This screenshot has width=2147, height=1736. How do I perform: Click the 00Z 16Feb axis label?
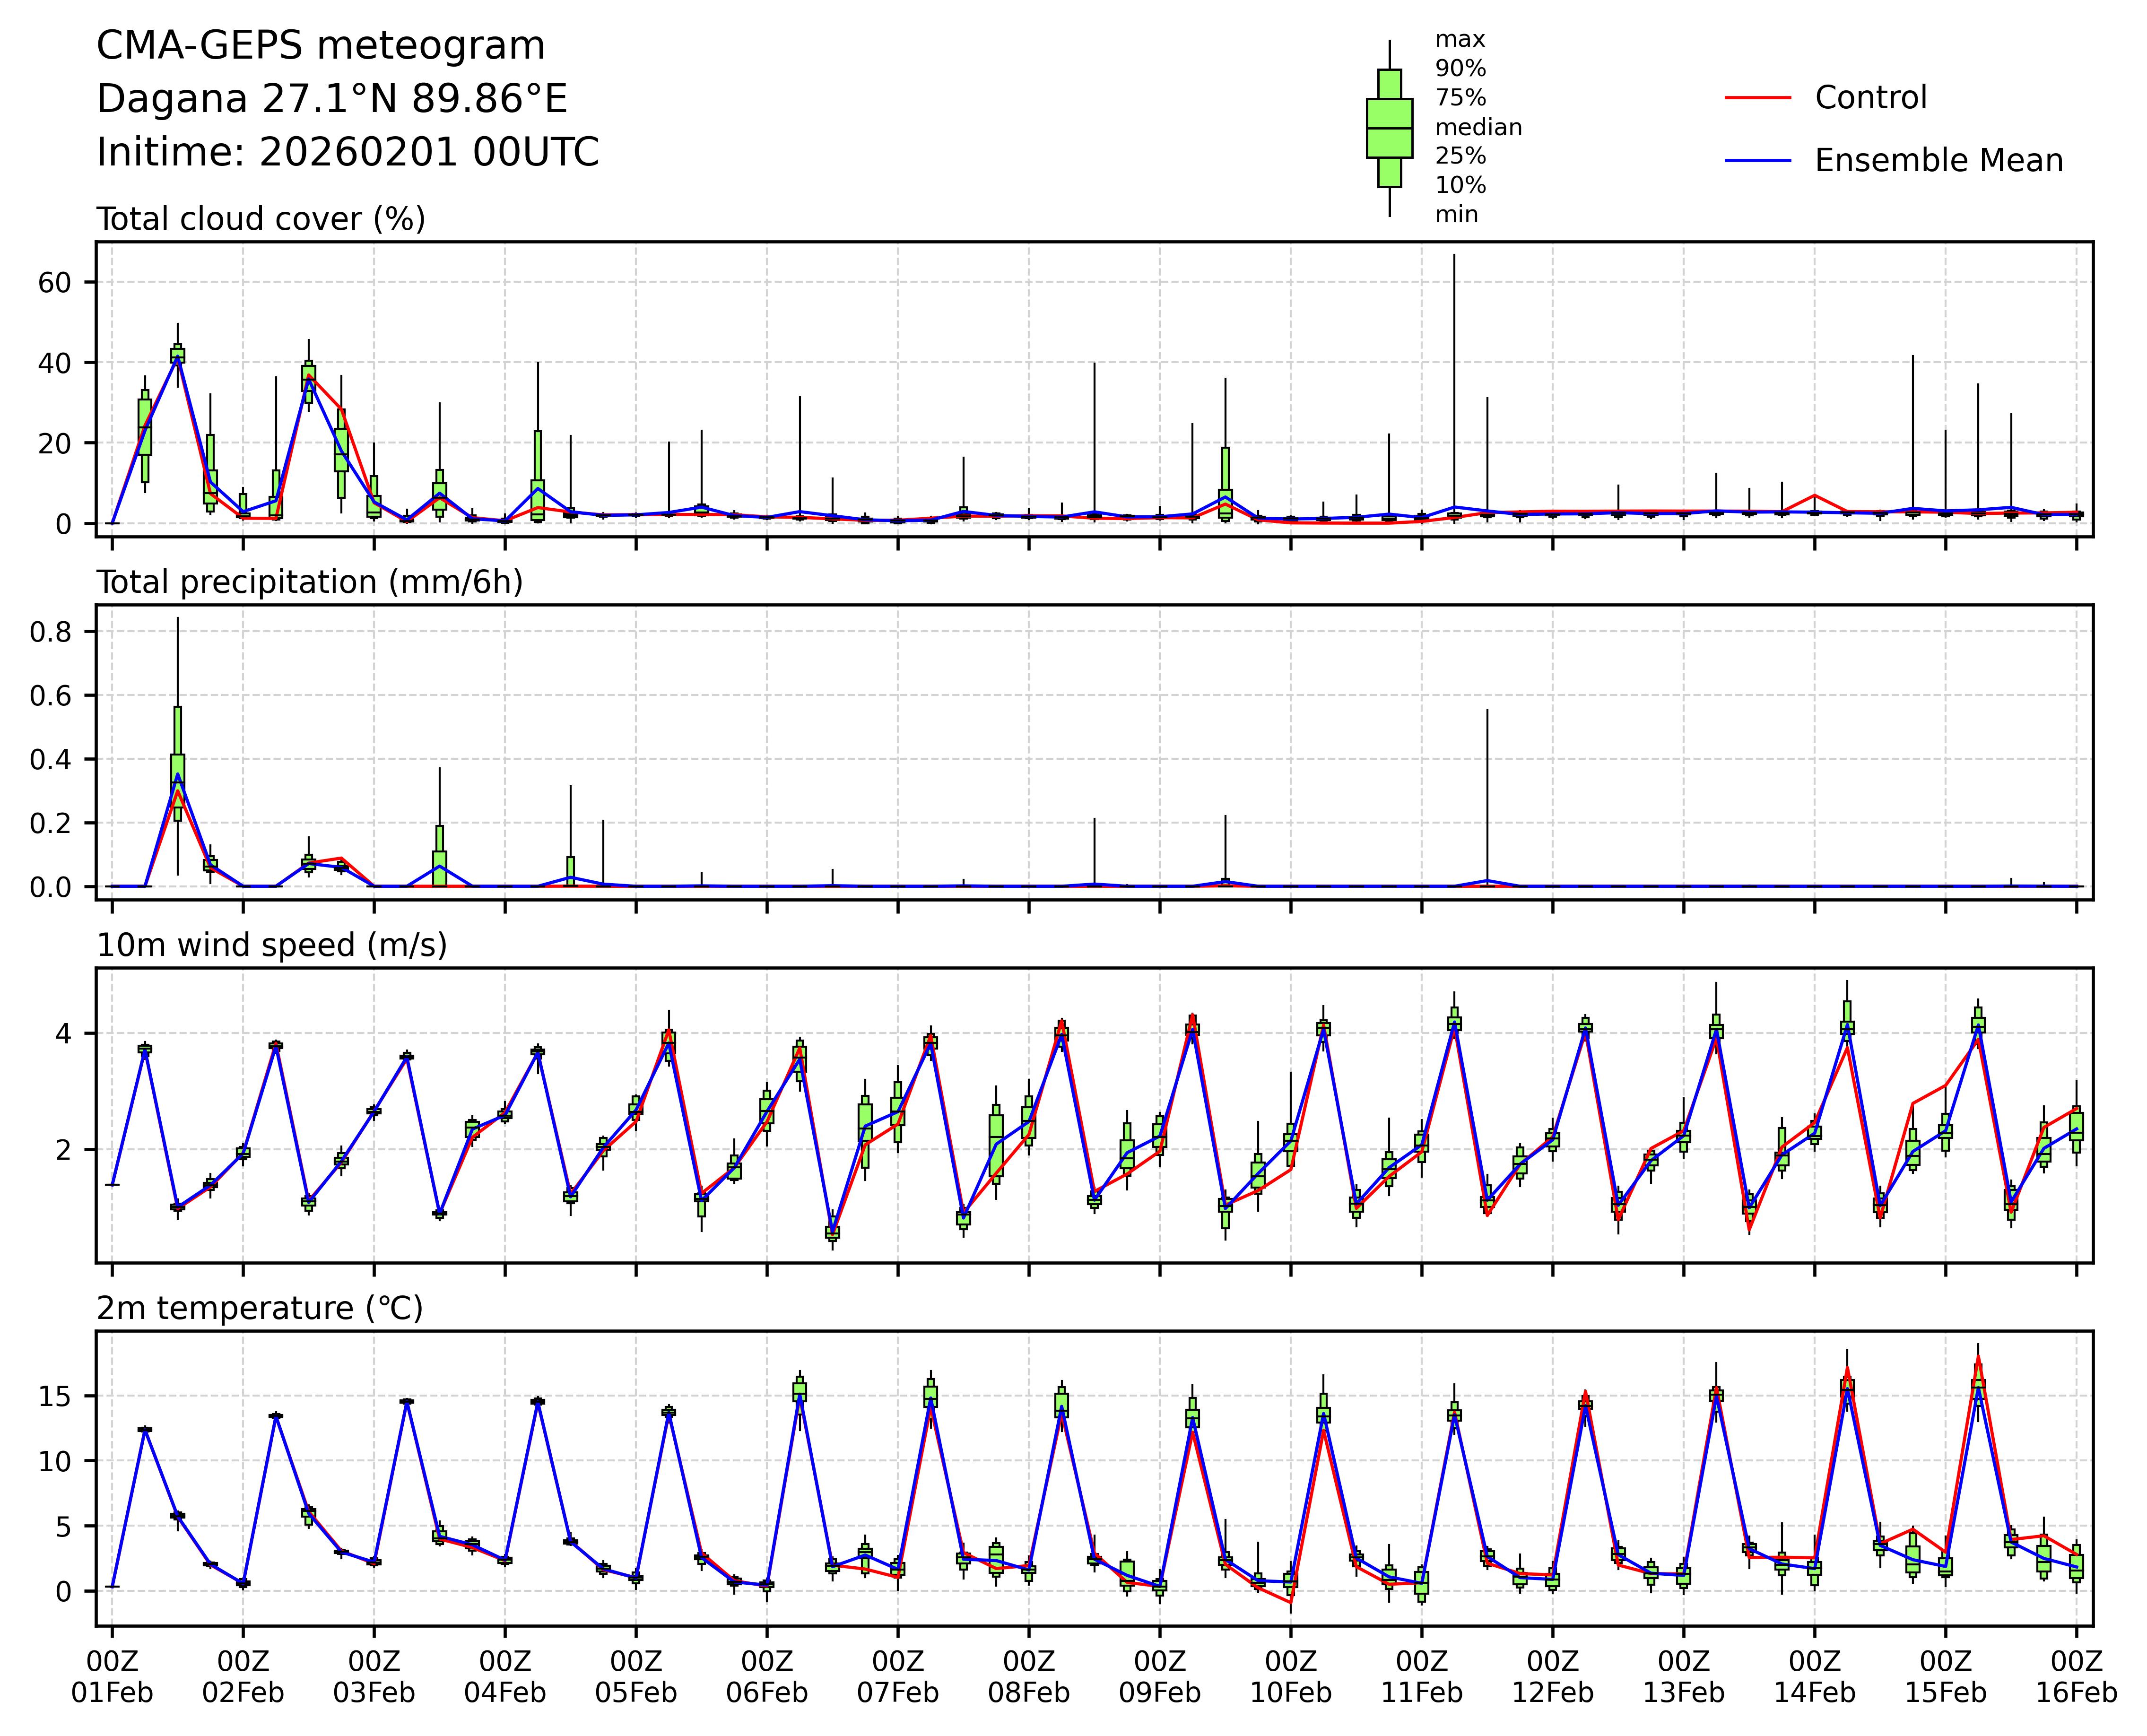click(x=2076, y=1677)
